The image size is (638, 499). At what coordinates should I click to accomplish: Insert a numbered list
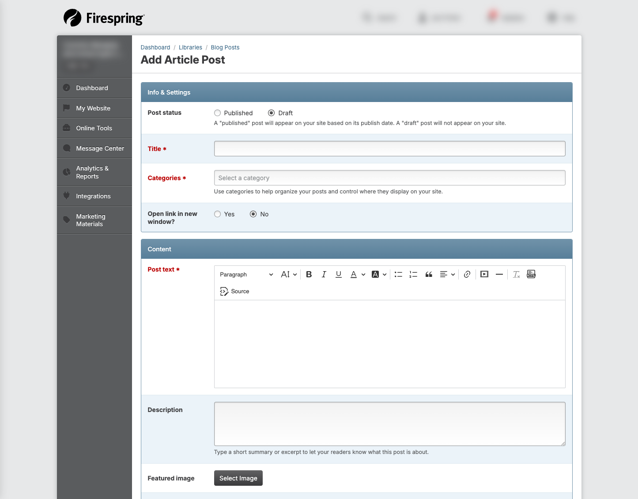tap(413, 274)
